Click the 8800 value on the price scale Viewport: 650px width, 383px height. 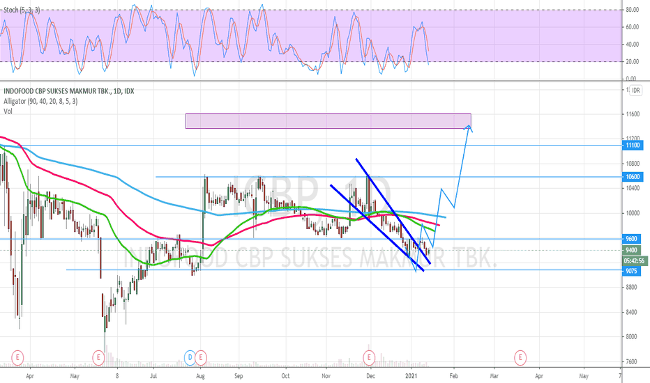tap(631, 287)
